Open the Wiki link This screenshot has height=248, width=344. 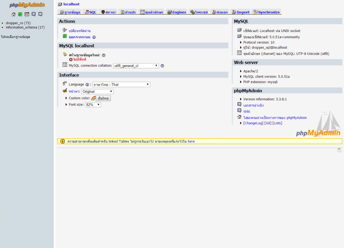247,112
